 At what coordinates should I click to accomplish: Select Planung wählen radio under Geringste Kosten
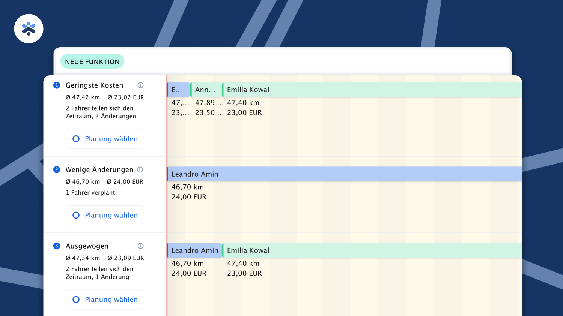76,139
